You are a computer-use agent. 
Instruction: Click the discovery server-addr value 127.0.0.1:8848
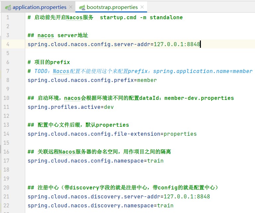pos(187,196)
